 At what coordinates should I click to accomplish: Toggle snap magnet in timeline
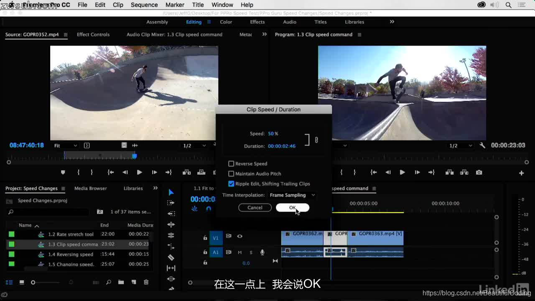[x=209, y=209]
